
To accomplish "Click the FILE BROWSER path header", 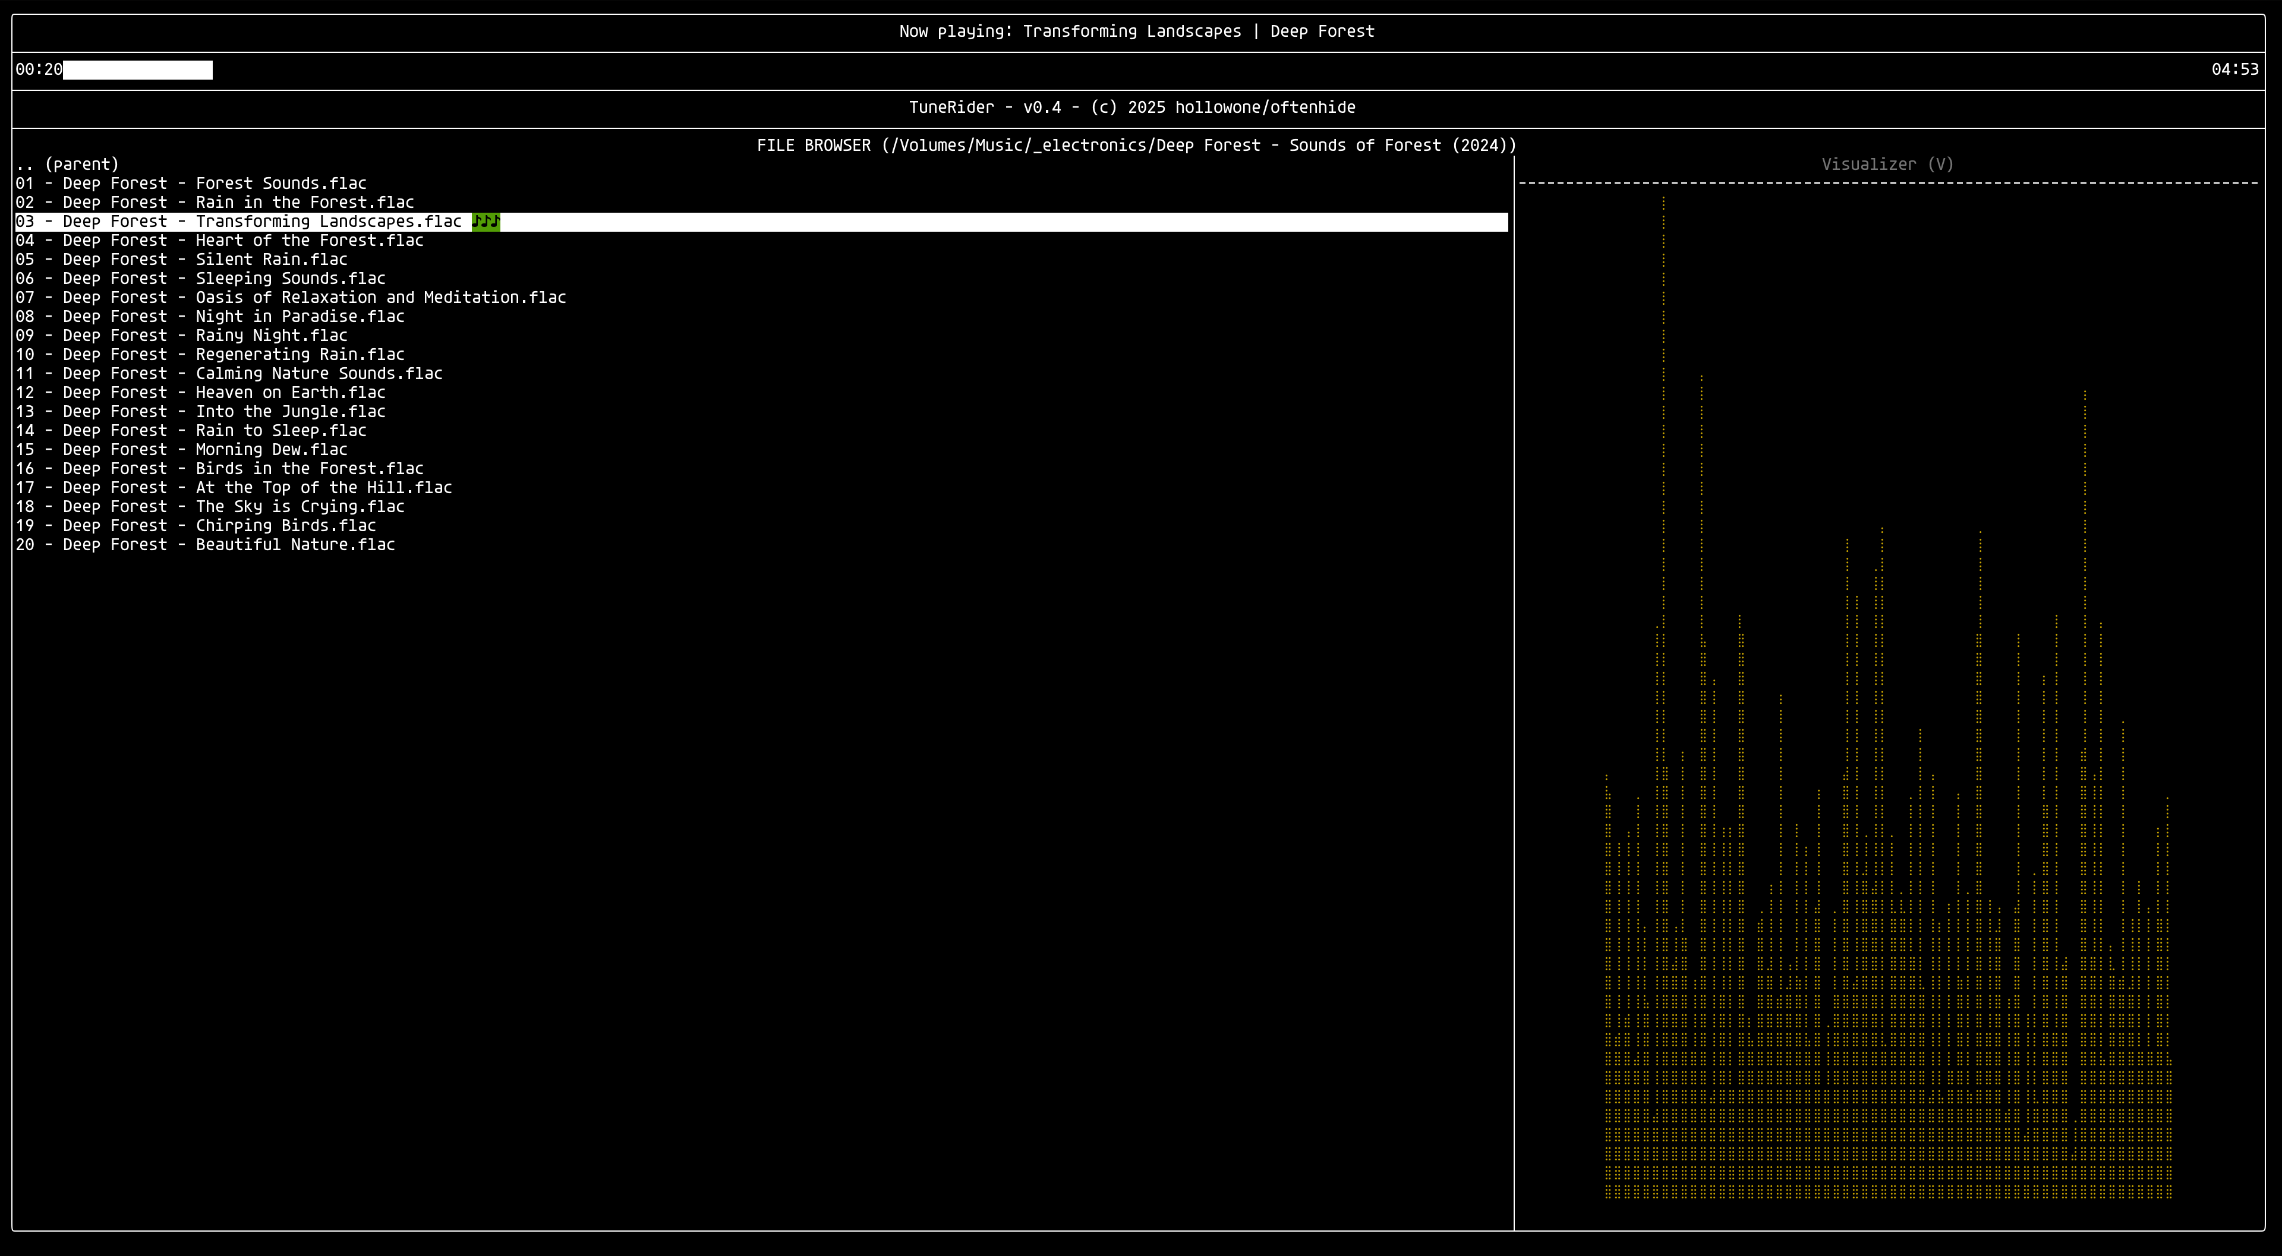I will 1136,145.
